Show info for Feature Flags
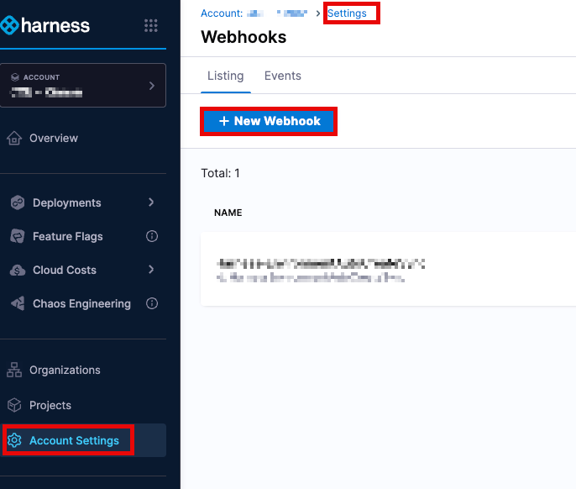This screenshot has height=489, width=576. click(x=152, y=236)
